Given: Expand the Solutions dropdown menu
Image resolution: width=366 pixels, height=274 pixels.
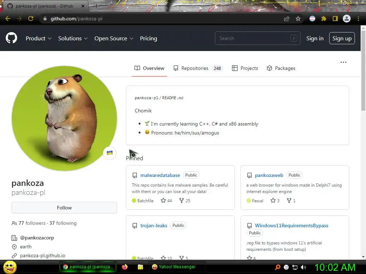Looking at the screenshot, I should point(73,39).
